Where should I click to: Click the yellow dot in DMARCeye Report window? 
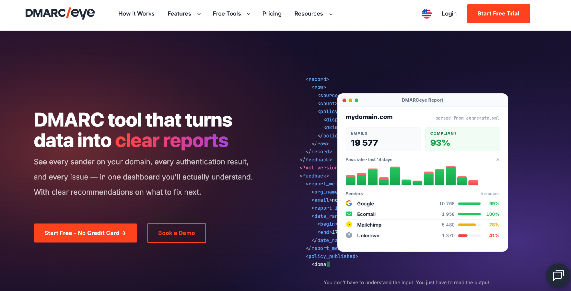pos(350,100)
